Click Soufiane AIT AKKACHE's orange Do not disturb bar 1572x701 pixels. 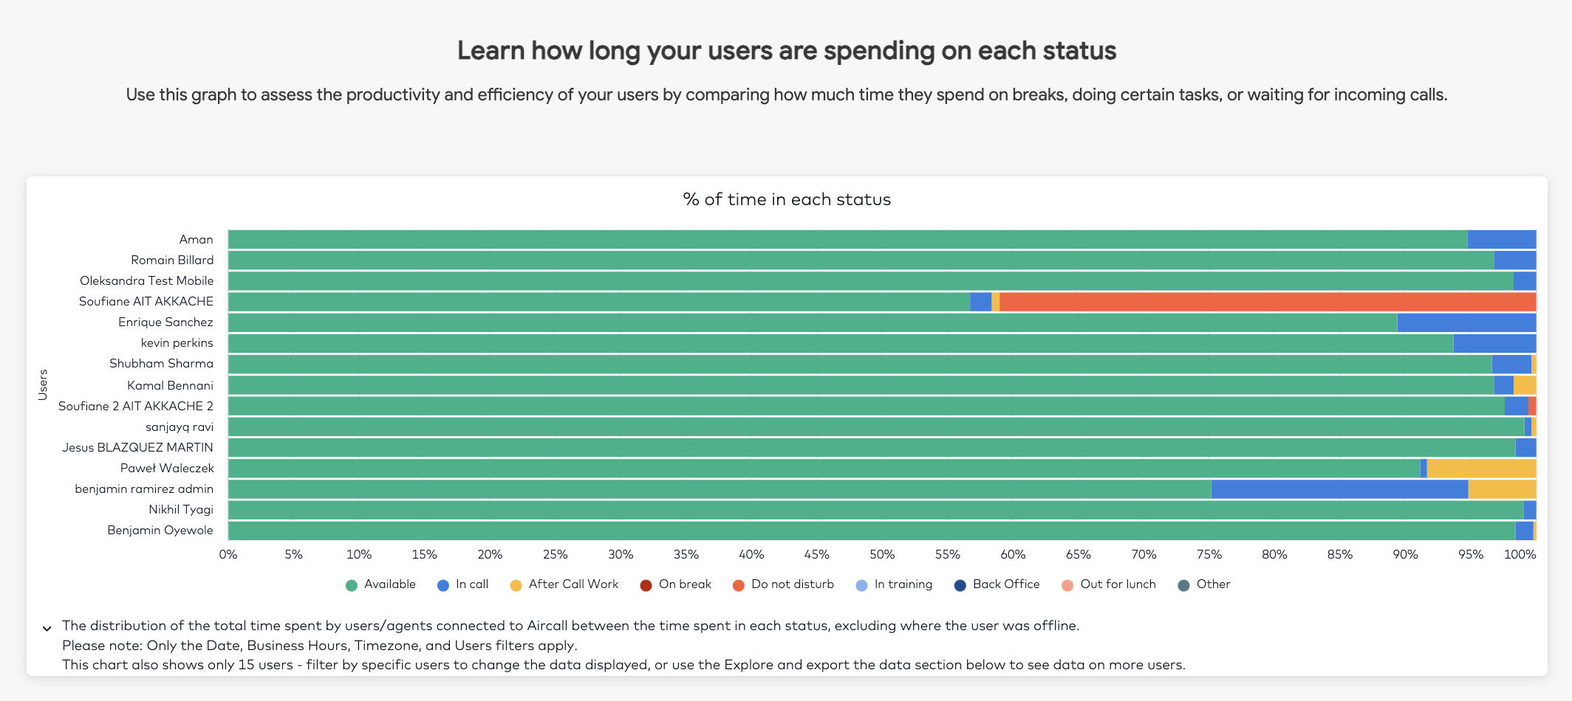pos(1268,302)
